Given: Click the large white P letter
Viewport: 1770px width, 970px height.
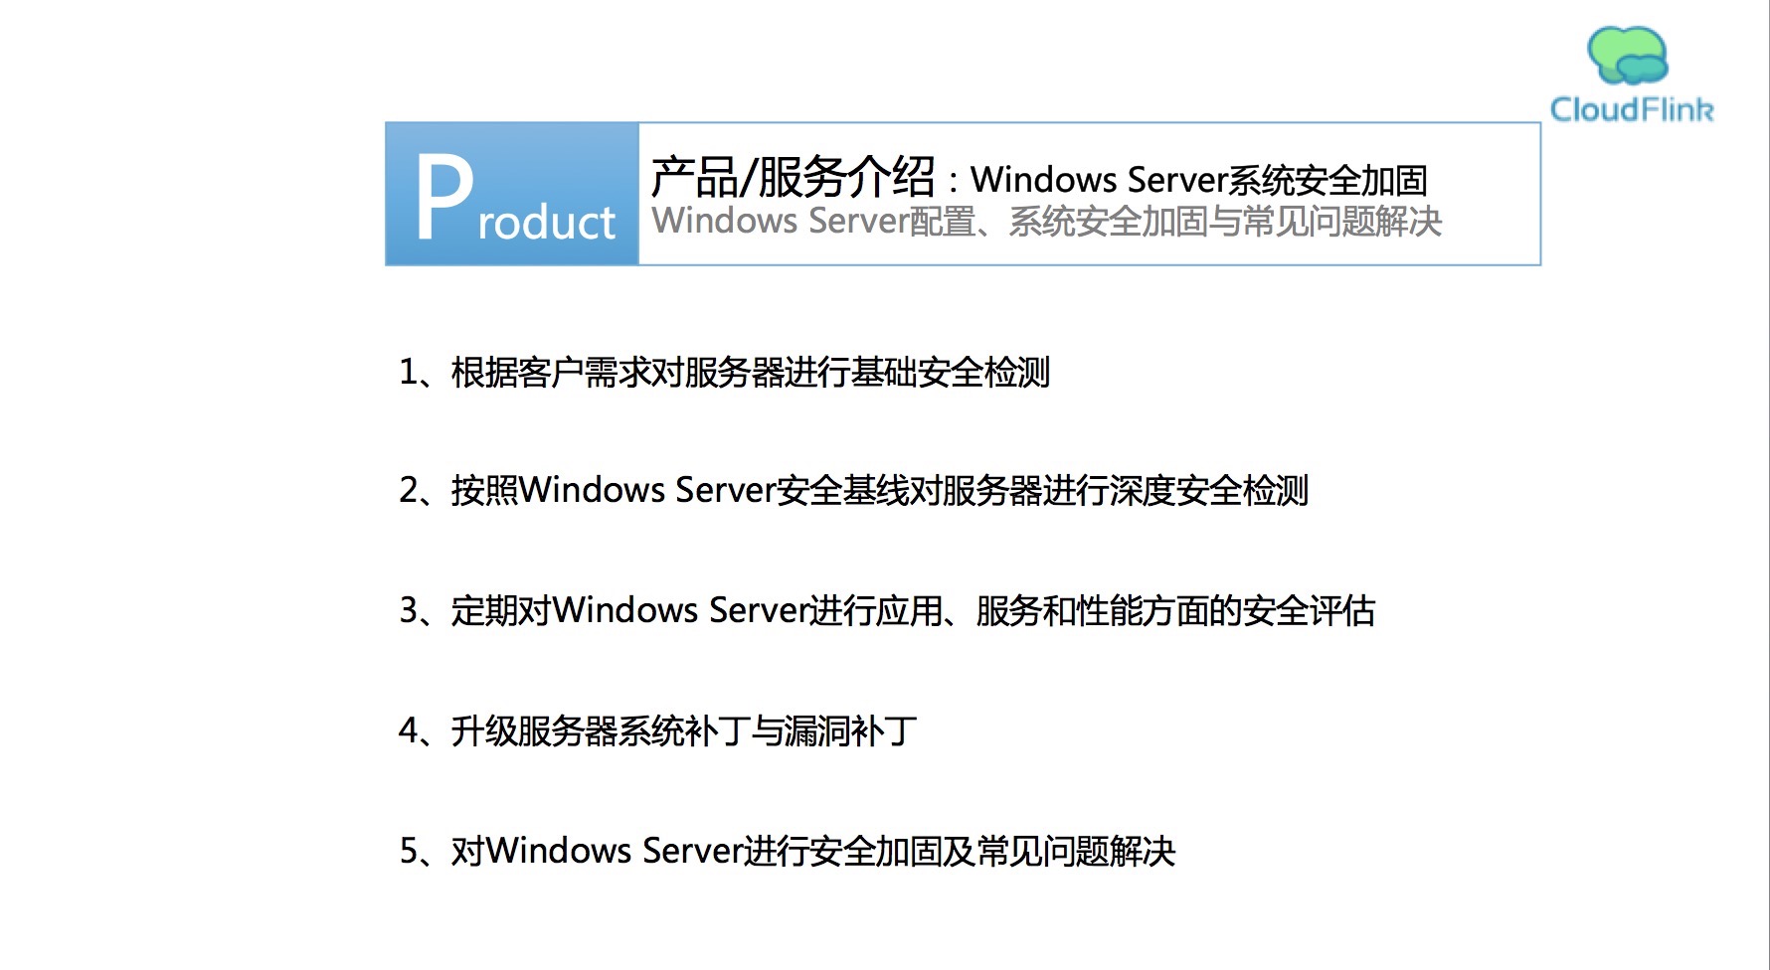Looking at the screenshot, I should pyautogui.click(x=443, y=197).
